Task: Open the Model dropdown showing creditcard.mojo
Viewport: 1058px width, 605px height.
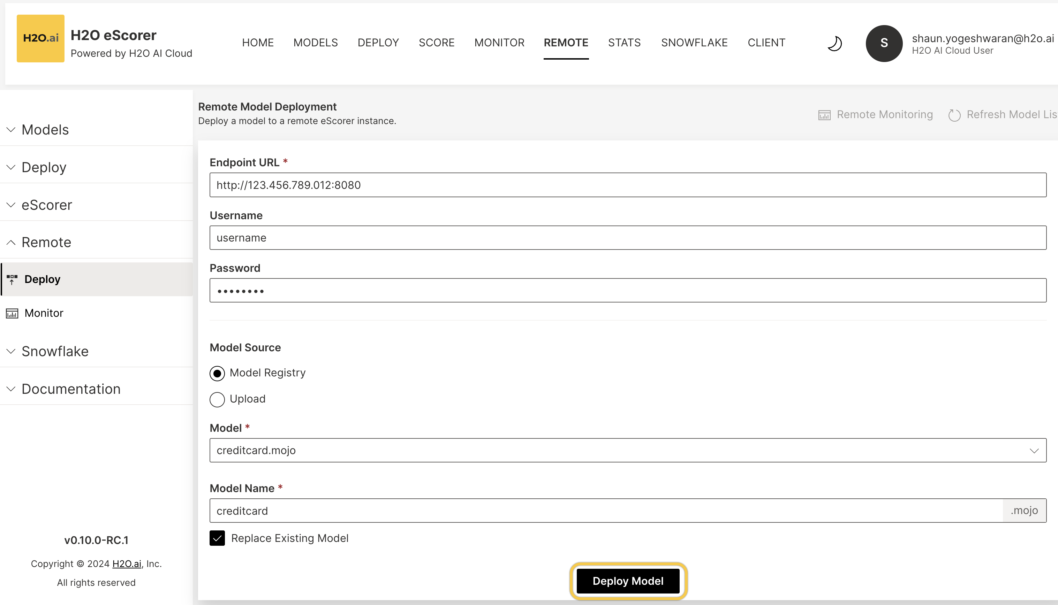Action: pyautogui.click(x=628, y=450)
